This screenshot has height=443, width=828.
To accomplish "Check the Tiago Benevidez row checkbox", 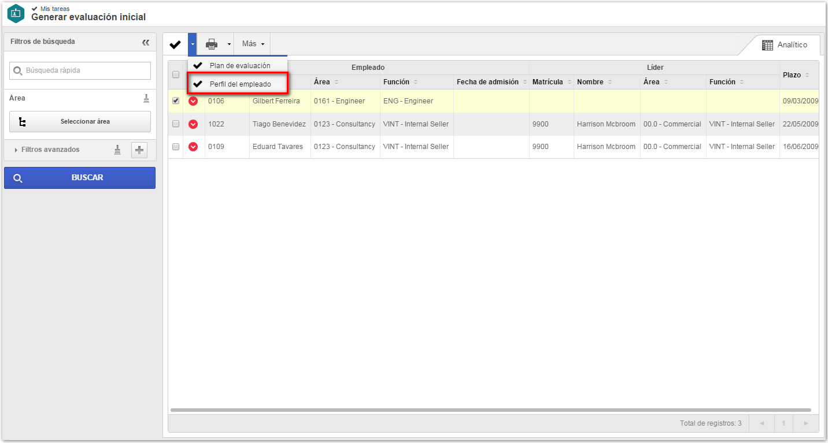I will pyautogui.click(x=176, y=124).
